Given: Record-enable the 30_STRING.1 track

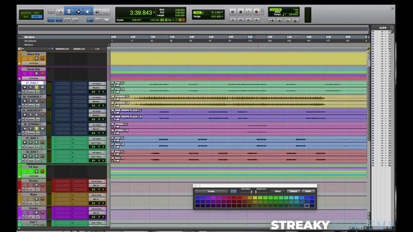Looking at the screenshot, I should 25,129.
